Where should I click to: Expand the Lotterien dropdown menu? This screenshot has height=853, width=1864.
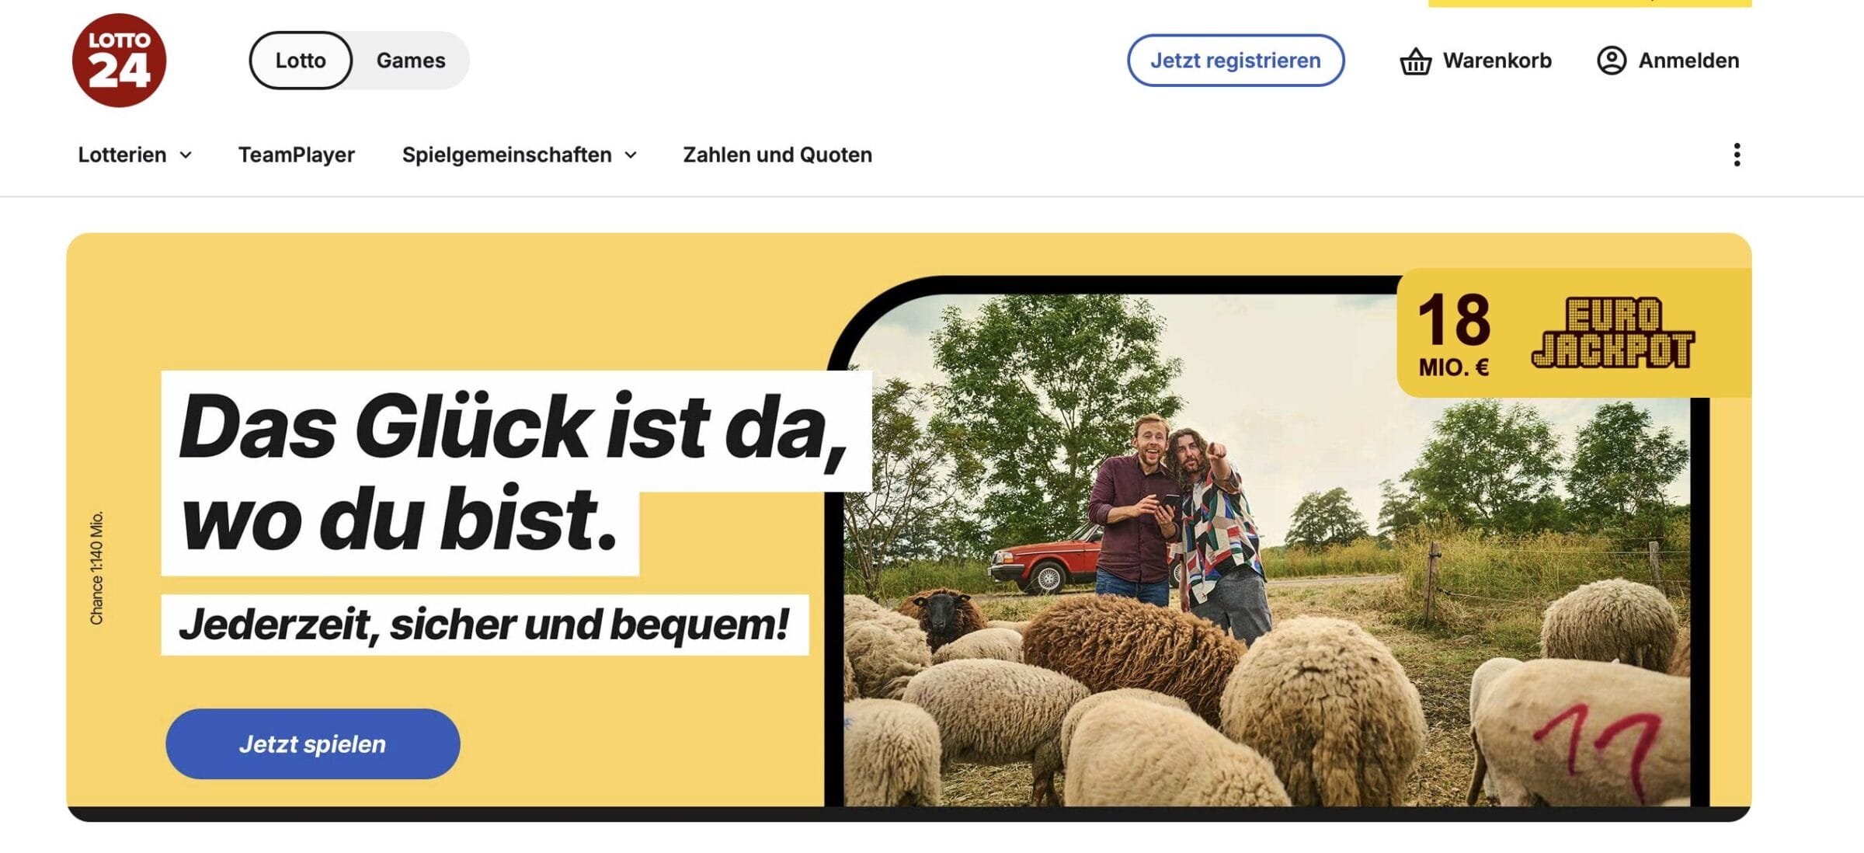click(x=135, y=155)
